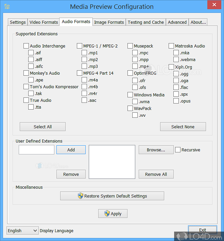
Task: Tick the .flac extension checkbox
Action: (x=176, y=88)
